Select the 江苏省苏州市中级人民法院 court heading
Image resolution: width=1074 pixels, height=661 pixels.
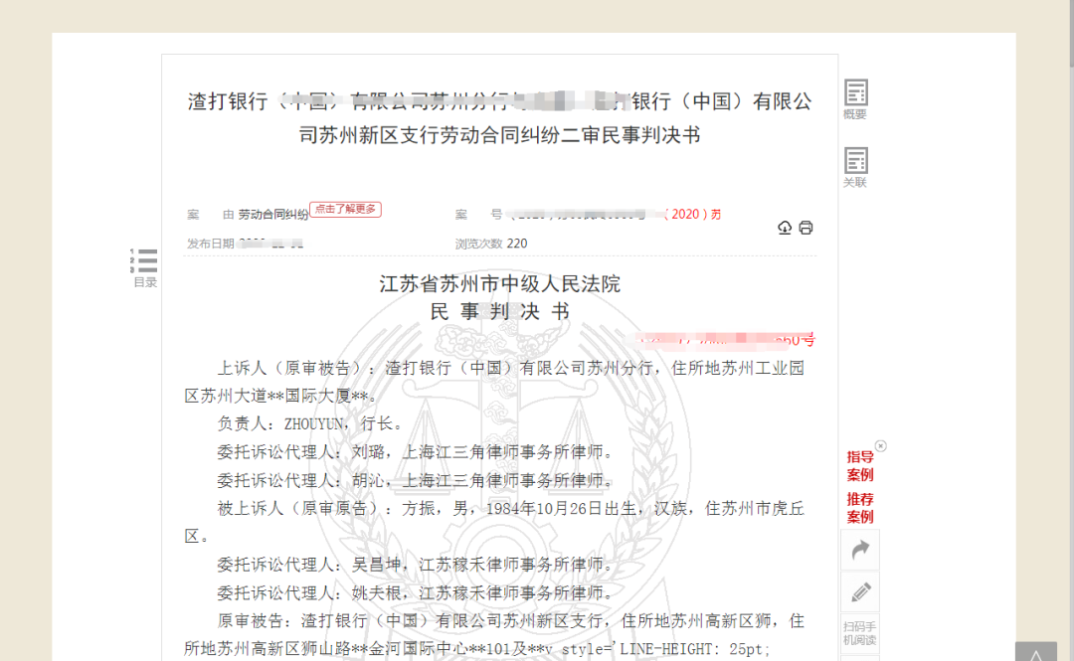tap(499, 282)
